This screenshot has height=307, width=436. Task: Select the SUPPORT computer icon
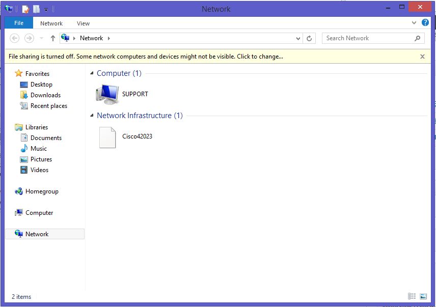[x=107, y=94]
